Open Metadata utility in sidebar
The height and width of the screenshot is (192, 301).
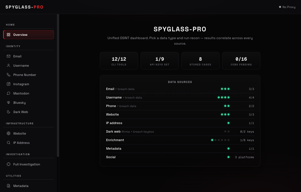tap(29, 186)
